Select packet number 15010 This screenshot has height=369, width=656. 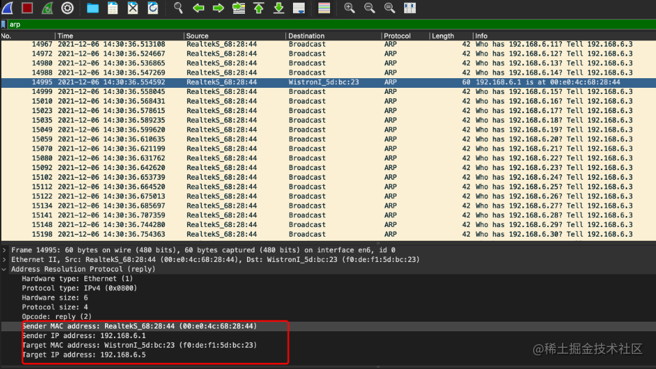point(328,102)
